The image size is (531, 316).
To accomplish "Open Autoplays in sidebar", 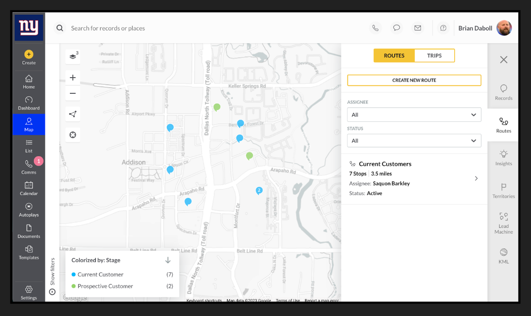I will pos(29,210).
